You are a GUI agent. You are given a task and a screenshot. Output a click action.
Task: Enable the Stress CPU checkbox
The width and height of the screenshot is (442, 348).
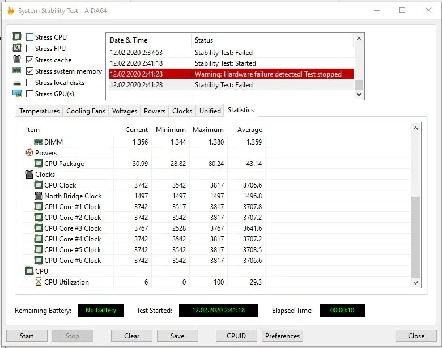pyautogui.click(x=29, y=37)
